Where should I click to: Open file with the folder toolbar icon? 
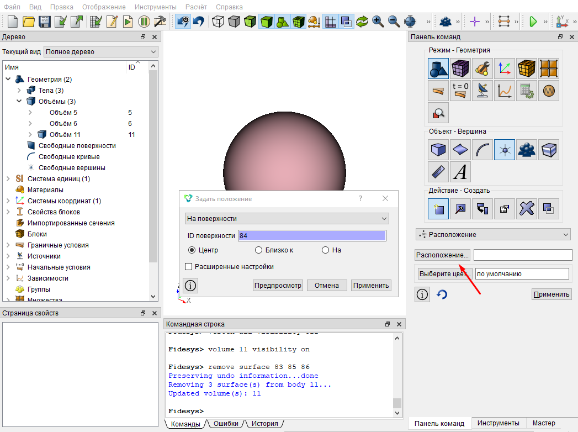(29, 22)
